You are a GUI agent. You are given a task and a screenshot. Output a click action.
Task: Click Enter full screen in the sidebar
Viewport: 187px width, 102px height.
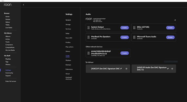click(11, 81)
